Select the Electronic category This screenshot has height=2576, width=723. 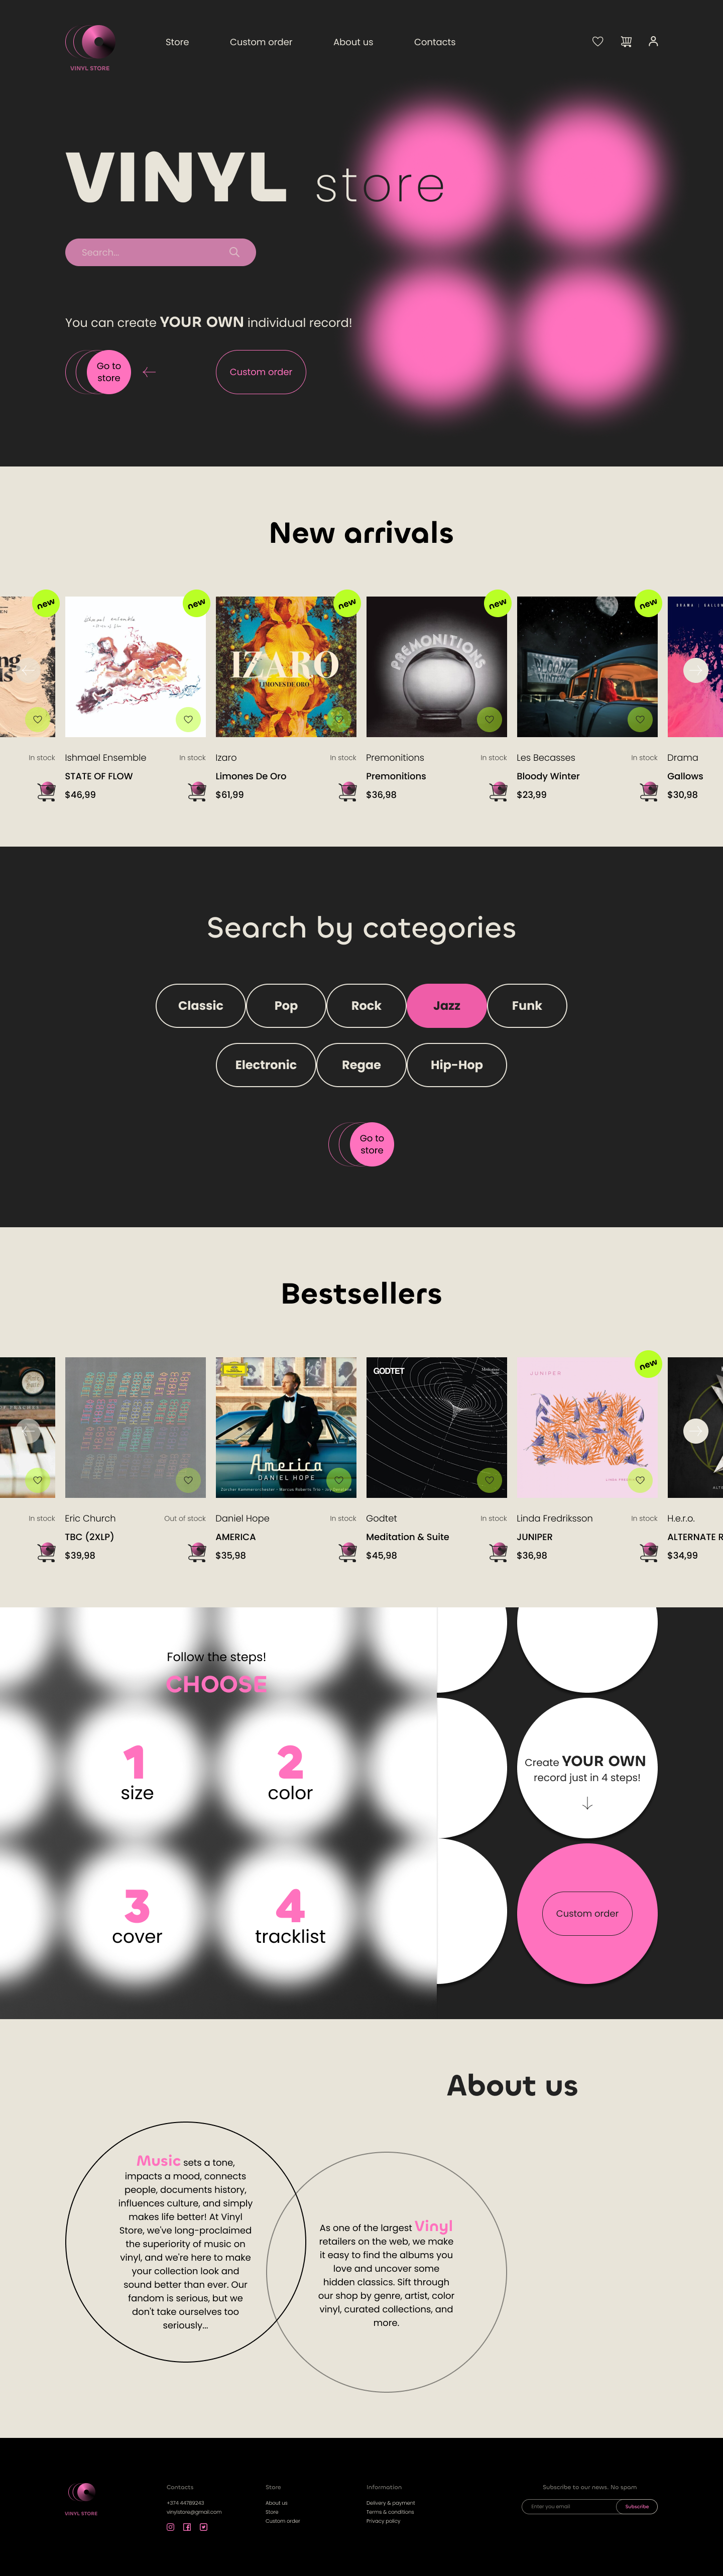click(266, 1065)
